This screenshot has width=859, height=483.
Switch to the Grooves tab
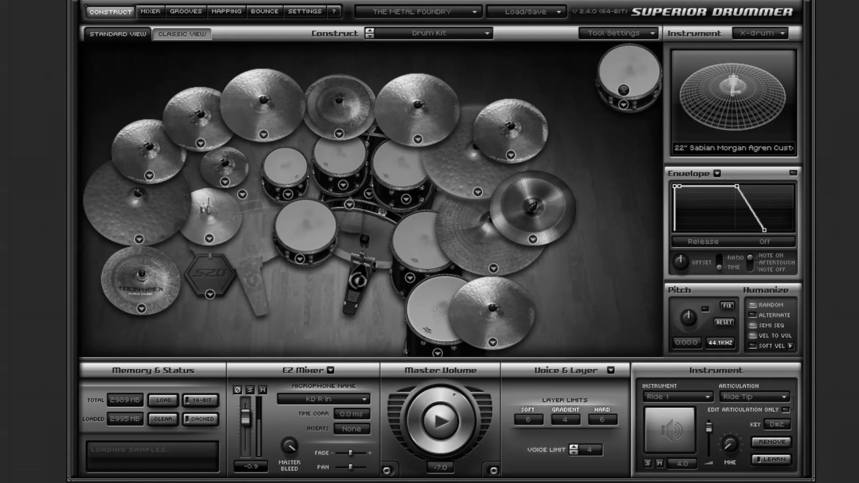(186, 11)
